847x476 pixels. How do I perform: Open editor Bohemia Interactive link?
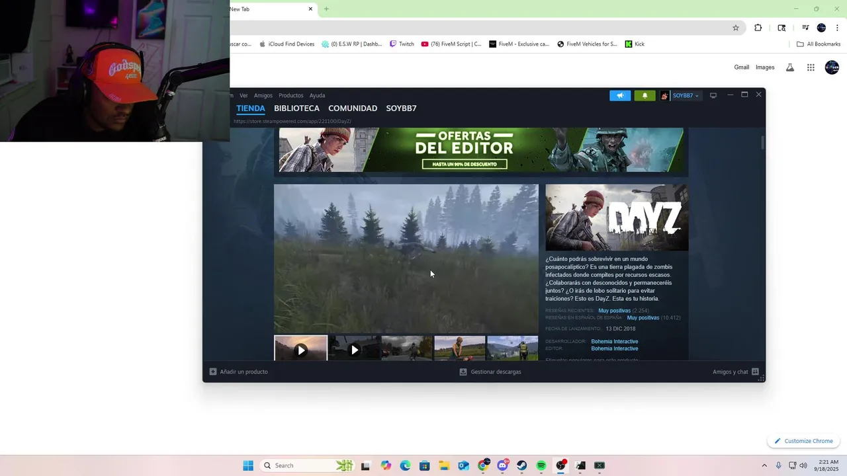tap(615, 348)
